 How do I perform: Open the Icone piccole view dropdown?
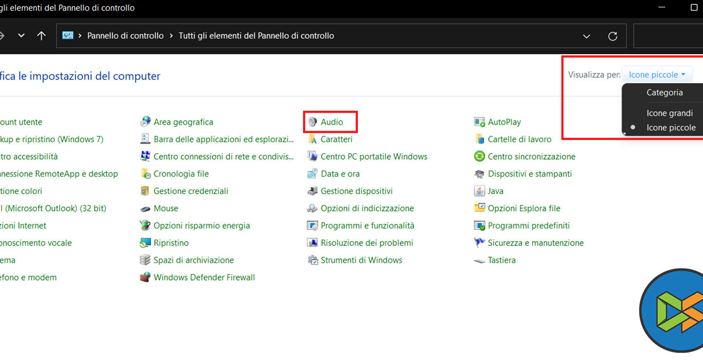pyautogui.click(x=657, y=75)
